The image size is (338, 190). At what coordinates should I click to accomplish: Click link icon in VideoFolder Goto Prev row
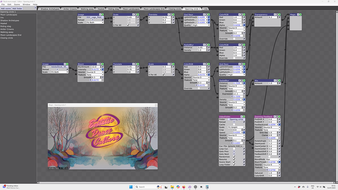tap(244, 151)
